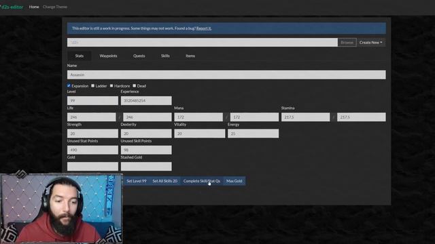
Task: Toggle the Expansion checkbox
Action: [69, 86]
